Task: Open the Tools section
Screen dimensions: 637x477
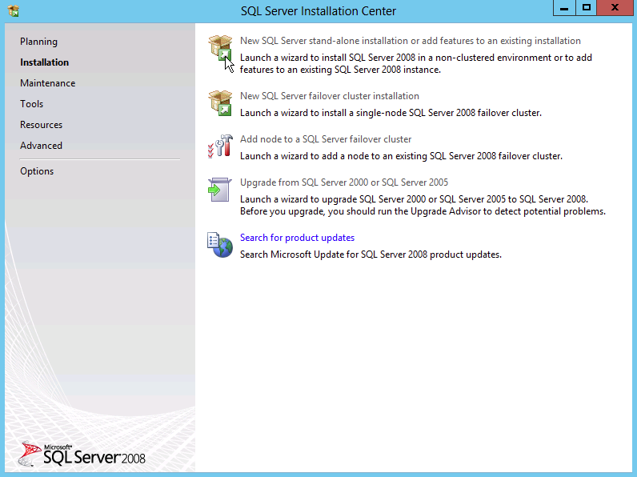Action: [32, 103]
